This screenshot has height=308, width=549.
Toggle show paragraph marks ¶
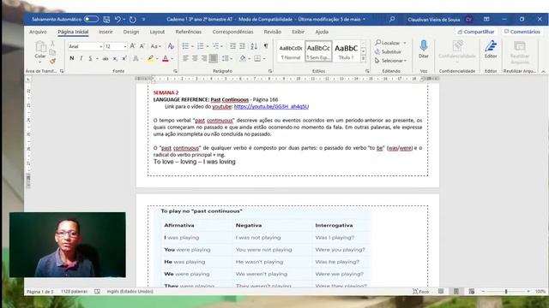(266, 46)
